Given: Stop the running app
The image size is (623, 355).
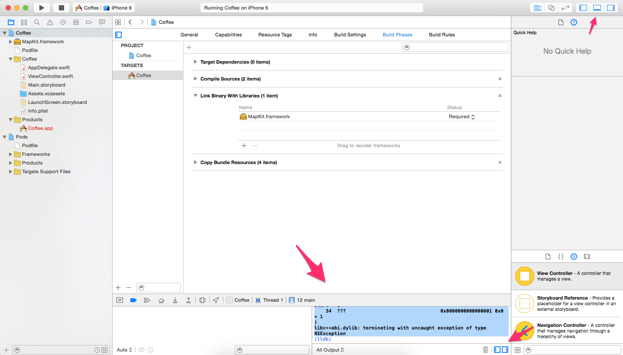Looking at the screenshot, I should click(61, 8).
